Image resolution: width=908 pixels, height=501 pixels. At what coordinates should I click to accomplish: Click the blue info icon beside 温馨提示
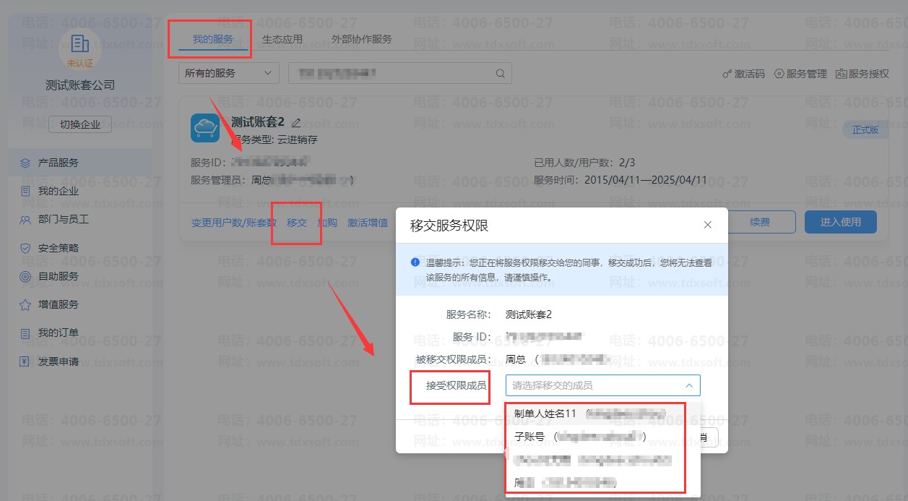point(415,262)
